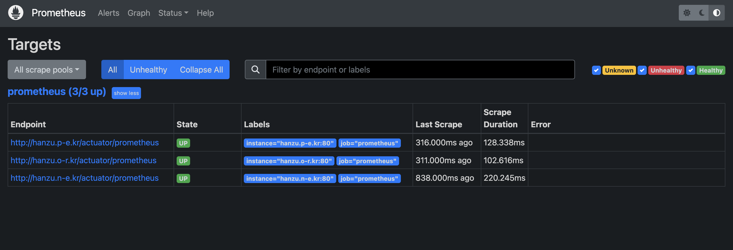The width and height of the screenshot is (733, 250).
Task: Click last scrape value 311.000ms ago
Action: click(443, 160)
